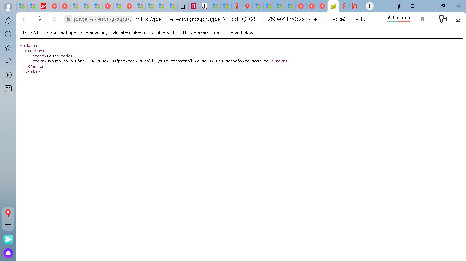Go back to the previous page

pos(25,19)
